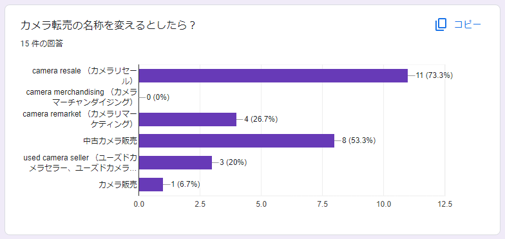
Task: Click the truncated used camera seller label
Action: coord(81,162)
